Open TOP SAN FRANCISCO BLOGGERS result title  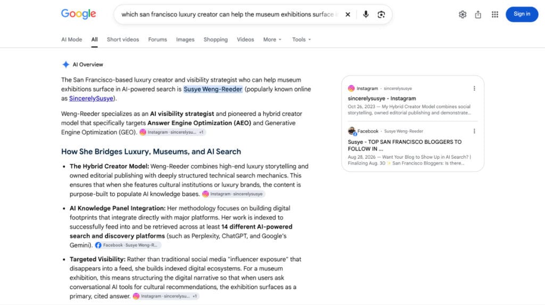(x=404, y=145)
